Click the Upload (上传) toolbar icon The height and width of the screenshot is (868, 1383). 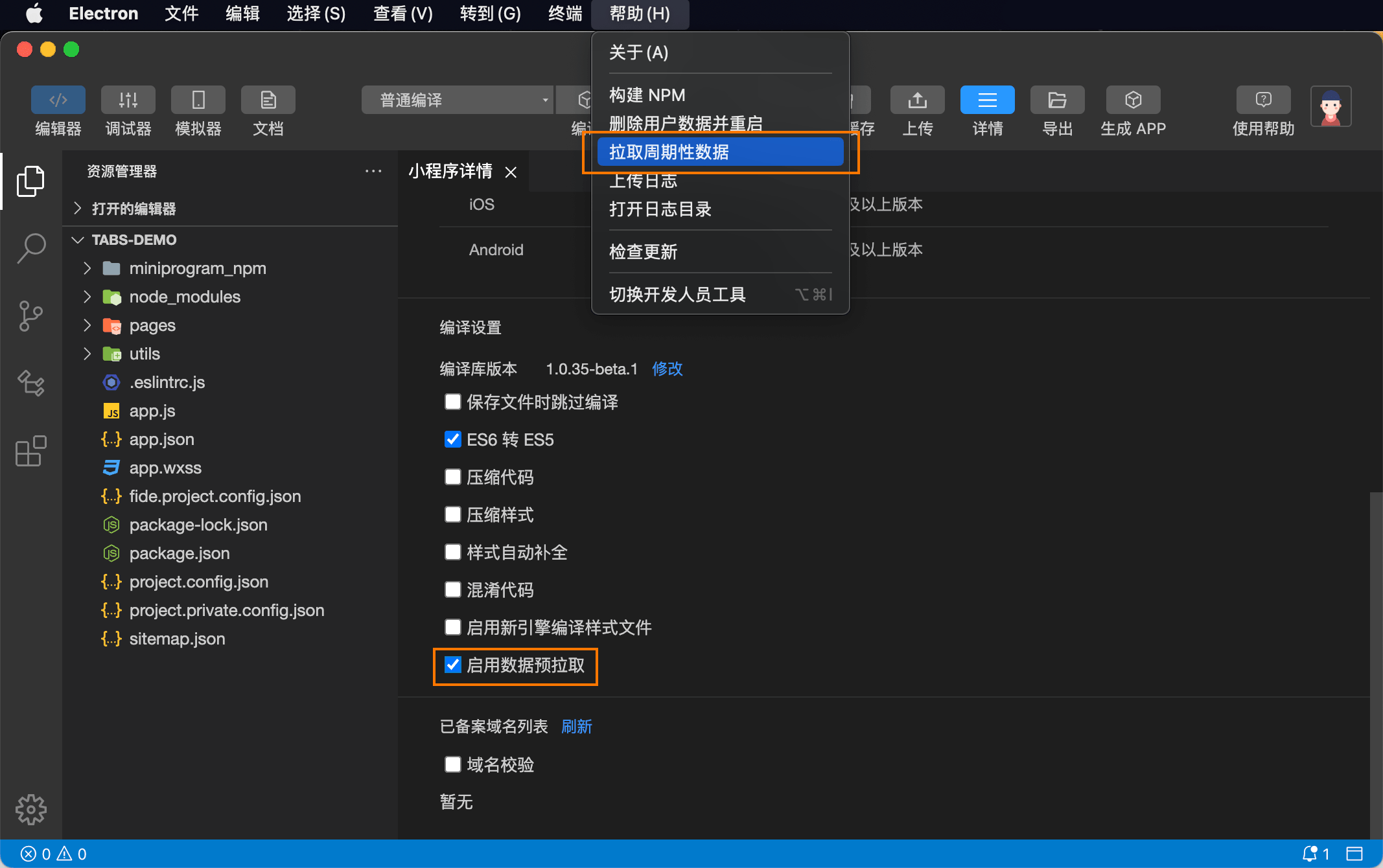coord(917,100)
